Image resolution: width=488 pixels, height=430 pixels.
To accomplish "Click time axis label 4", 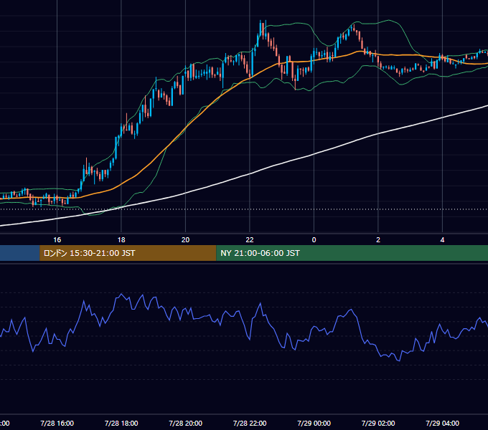I will click(442, 240).
